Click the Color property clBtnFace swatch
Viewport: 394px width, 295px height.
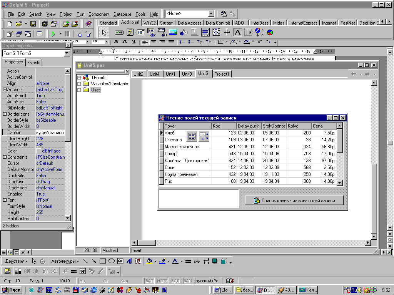(38, 151)
